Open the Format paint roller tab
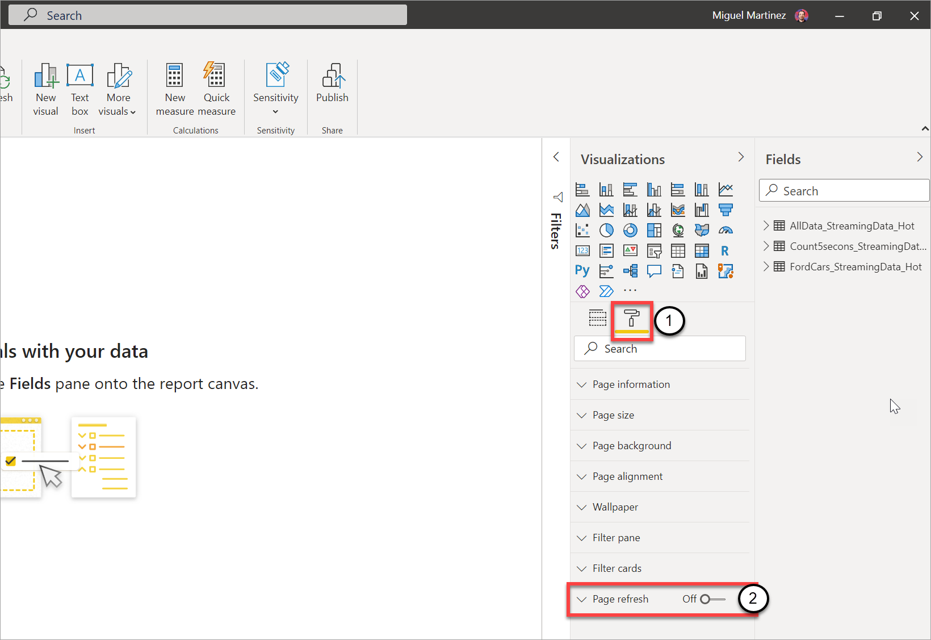This screenshot has width=931, height=640. coord(631,318)
